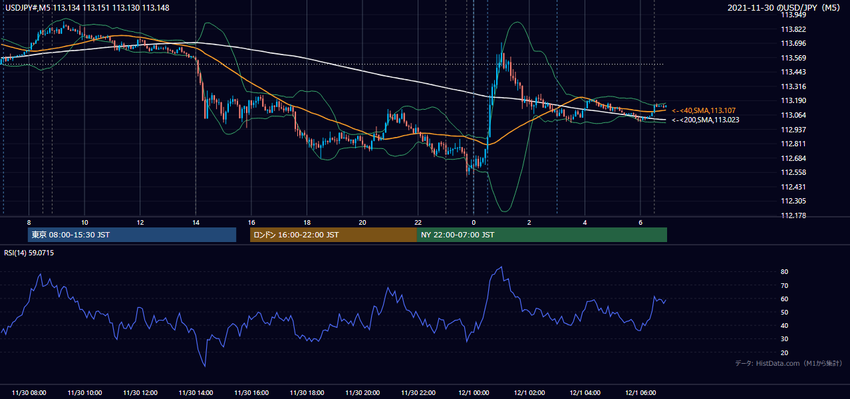Click price axis label 113.316
The height and width of the screenshot is (399, 850).
(x=794, y=86)
